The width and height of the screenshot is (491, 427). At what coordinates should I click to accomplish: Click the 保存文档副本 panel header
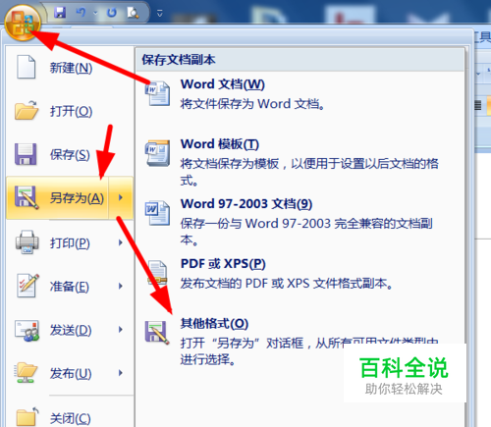300,60
